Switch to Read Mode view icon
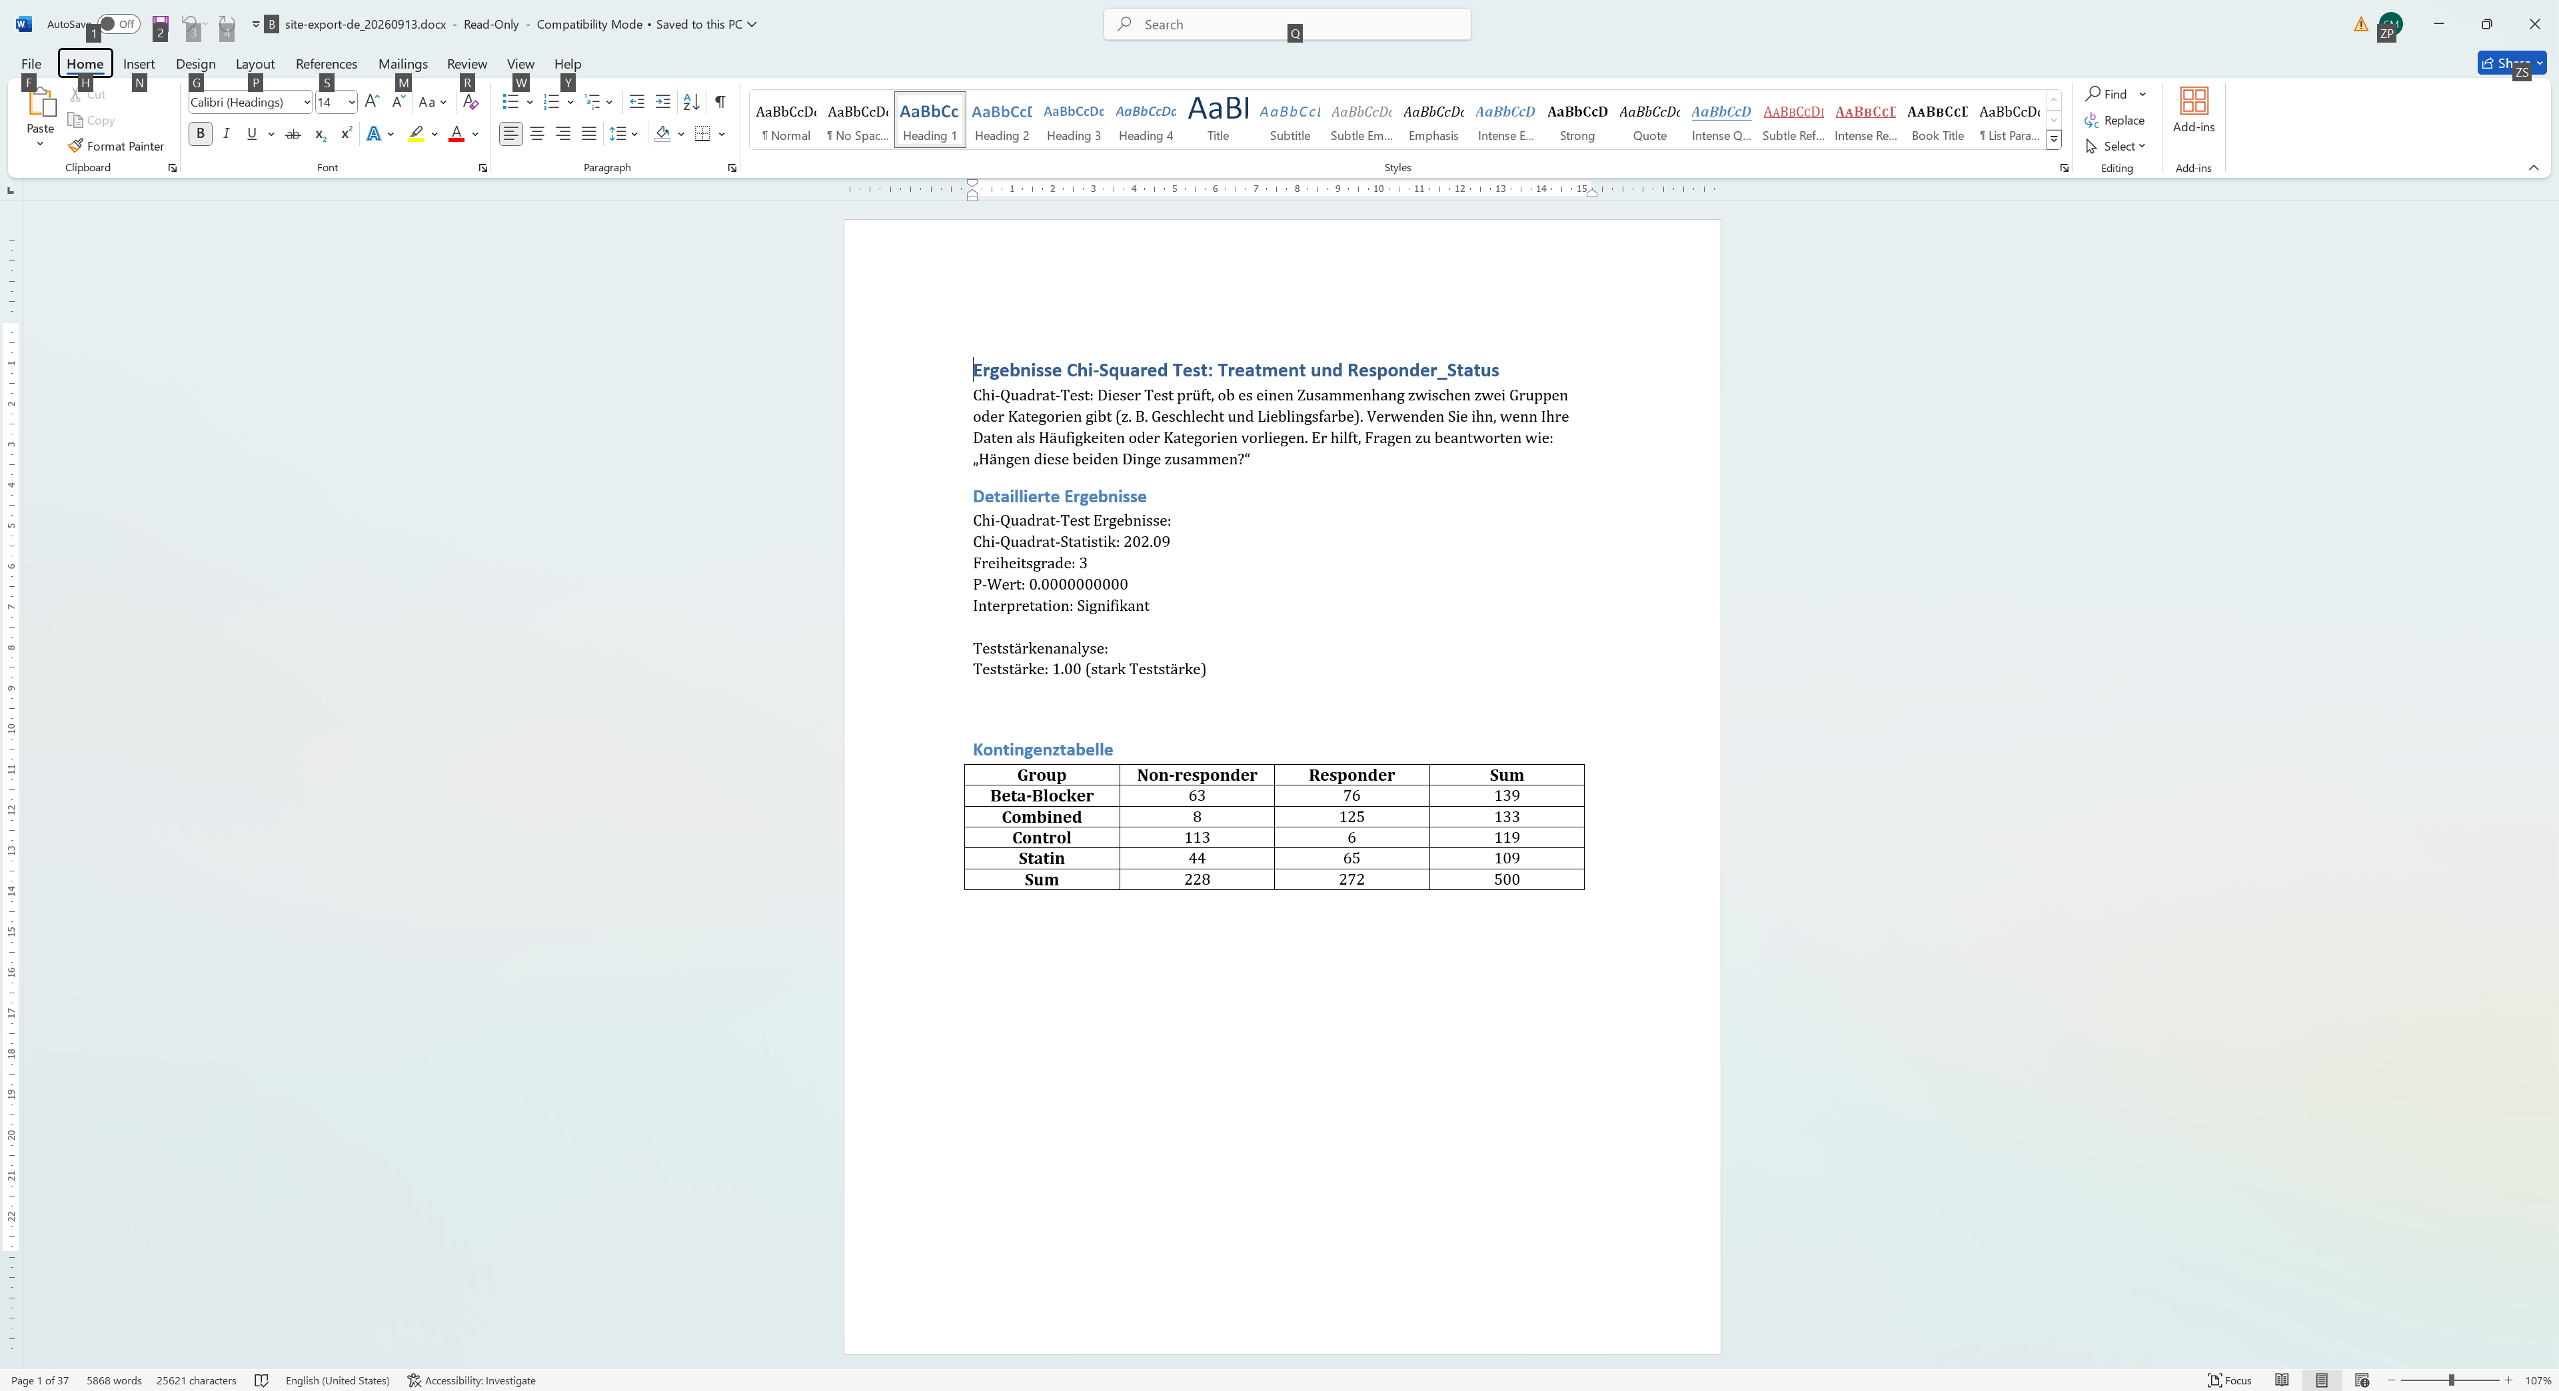This screenshot has height=1391, width=2559. tap(2282, 1380)
